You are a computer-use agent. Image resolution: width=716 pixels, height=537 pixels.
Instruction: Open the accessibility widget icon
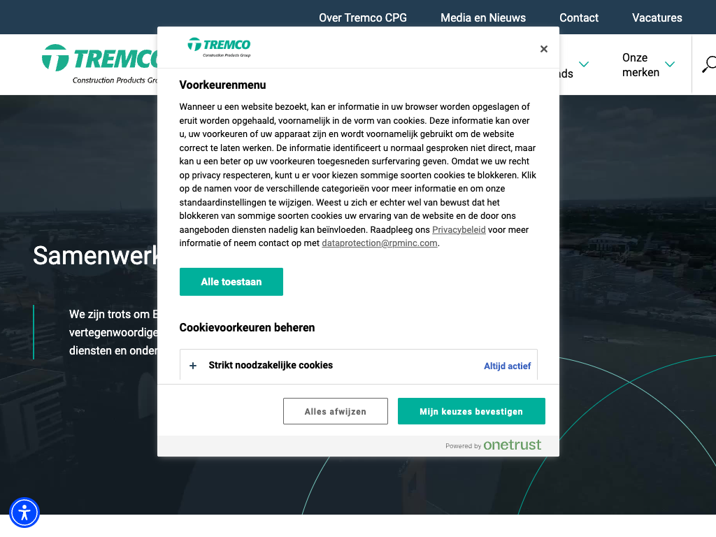24,513
